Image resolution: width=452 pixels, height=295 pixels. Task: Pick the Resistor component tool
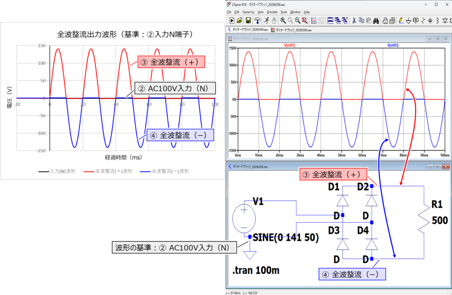click(423, 20)
